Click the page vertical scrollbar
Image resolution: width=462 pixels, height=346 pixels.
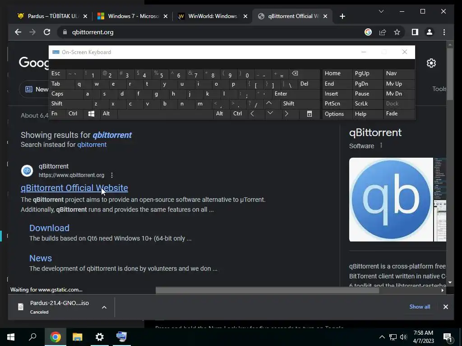[x=450, y=74]
